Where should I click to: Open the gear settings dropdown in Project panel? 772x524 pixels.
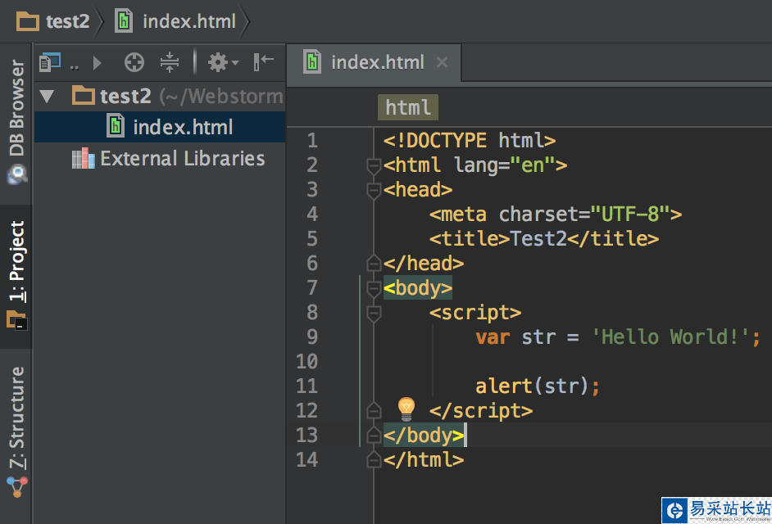[221, 62]
